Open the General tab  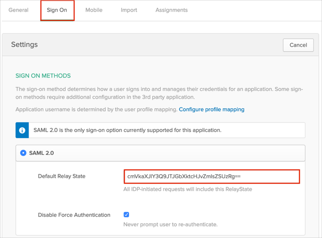[19, 10]
